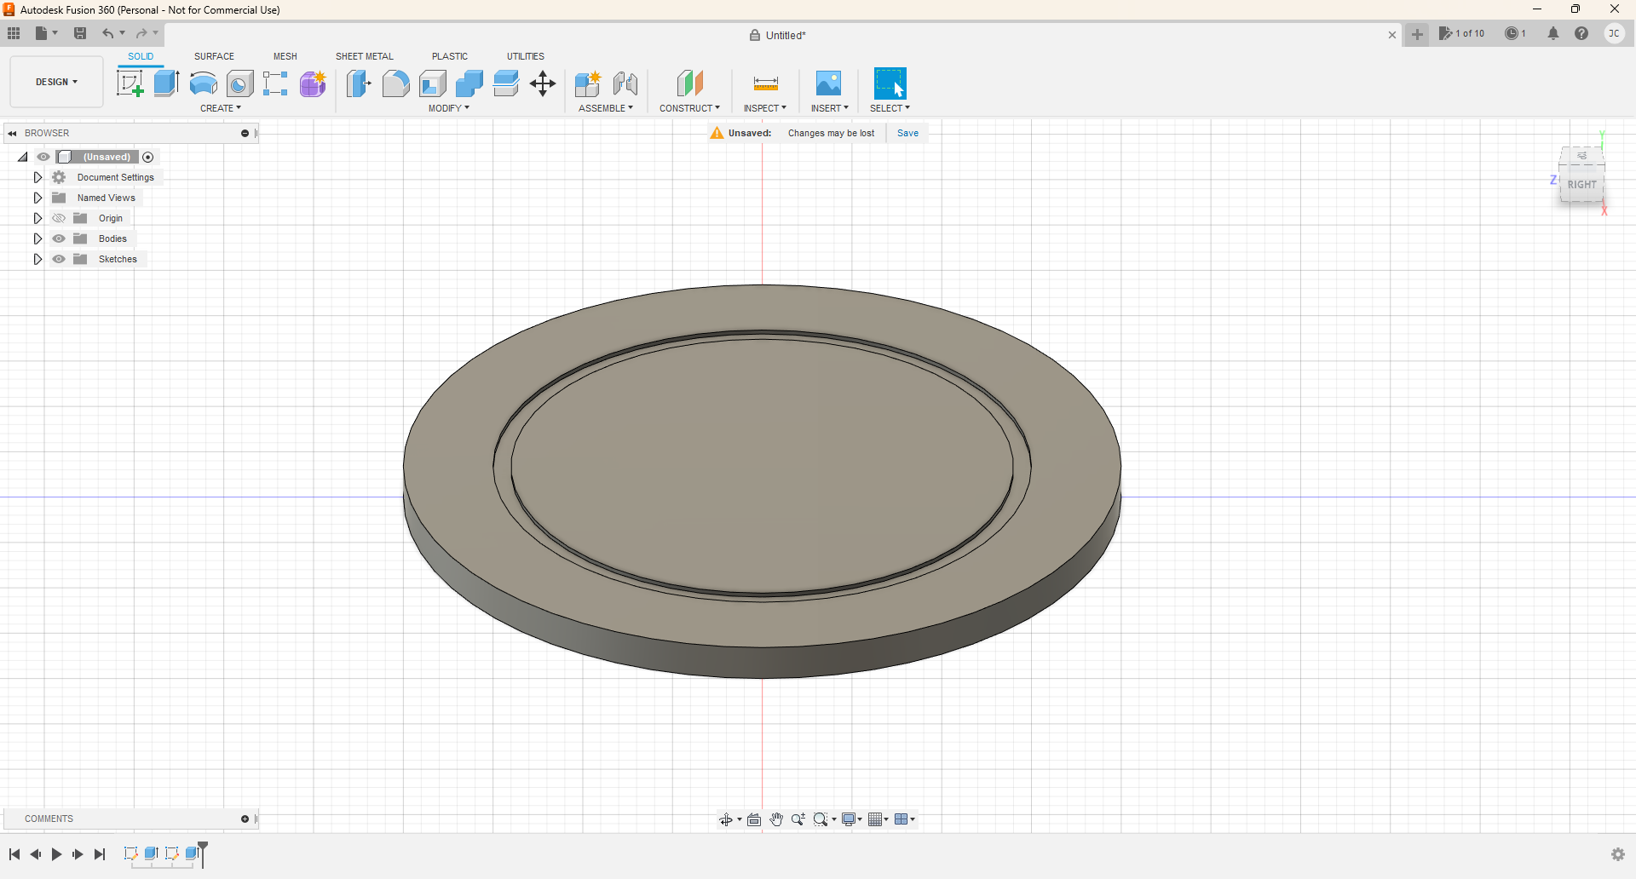This screenshot has width=1636, height=879.
Task: Hide the Bodies folder visibility
Action: pos(59,238)
